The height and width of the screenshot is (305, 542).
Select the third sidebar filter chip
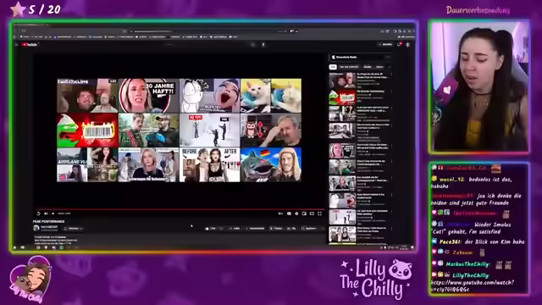coord(368,67)
